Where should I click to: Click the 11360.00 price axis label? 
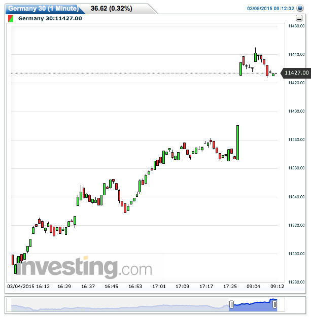pos(296,168)
